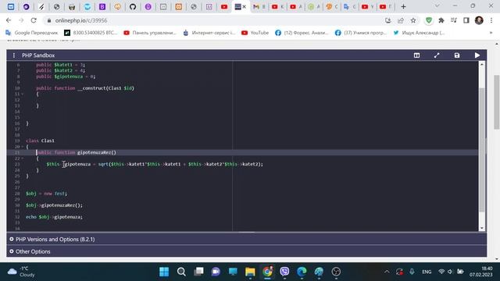This screenshot has height=281, width=500.
Task: Click code editor scrollbar down arrow
Action: (x=482, y=228)
